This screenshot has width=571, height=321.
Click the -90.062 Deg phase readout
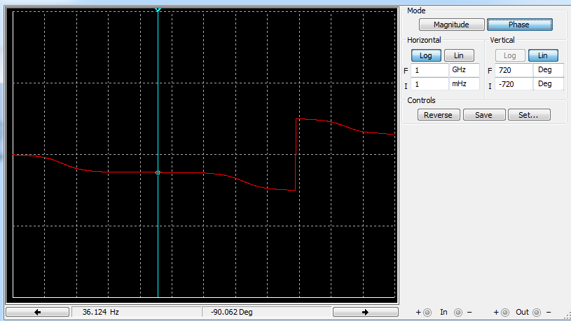pyautogui.click(x=266, y=312)
